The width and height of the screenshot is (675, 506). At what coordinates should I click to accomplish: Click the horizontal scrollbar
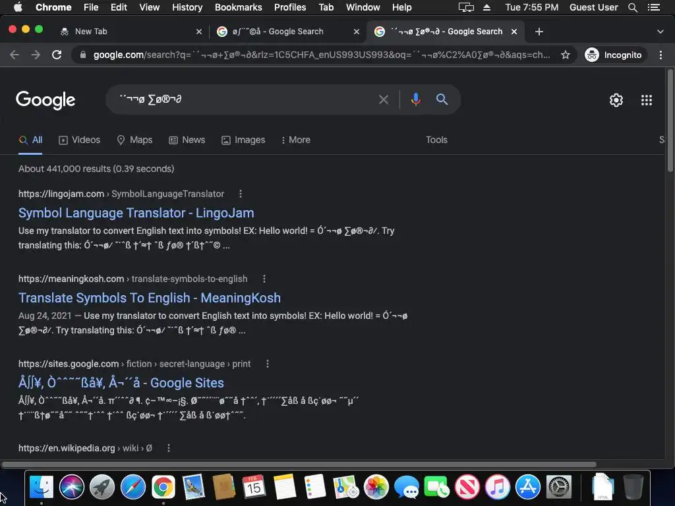(x=299, y=464)
